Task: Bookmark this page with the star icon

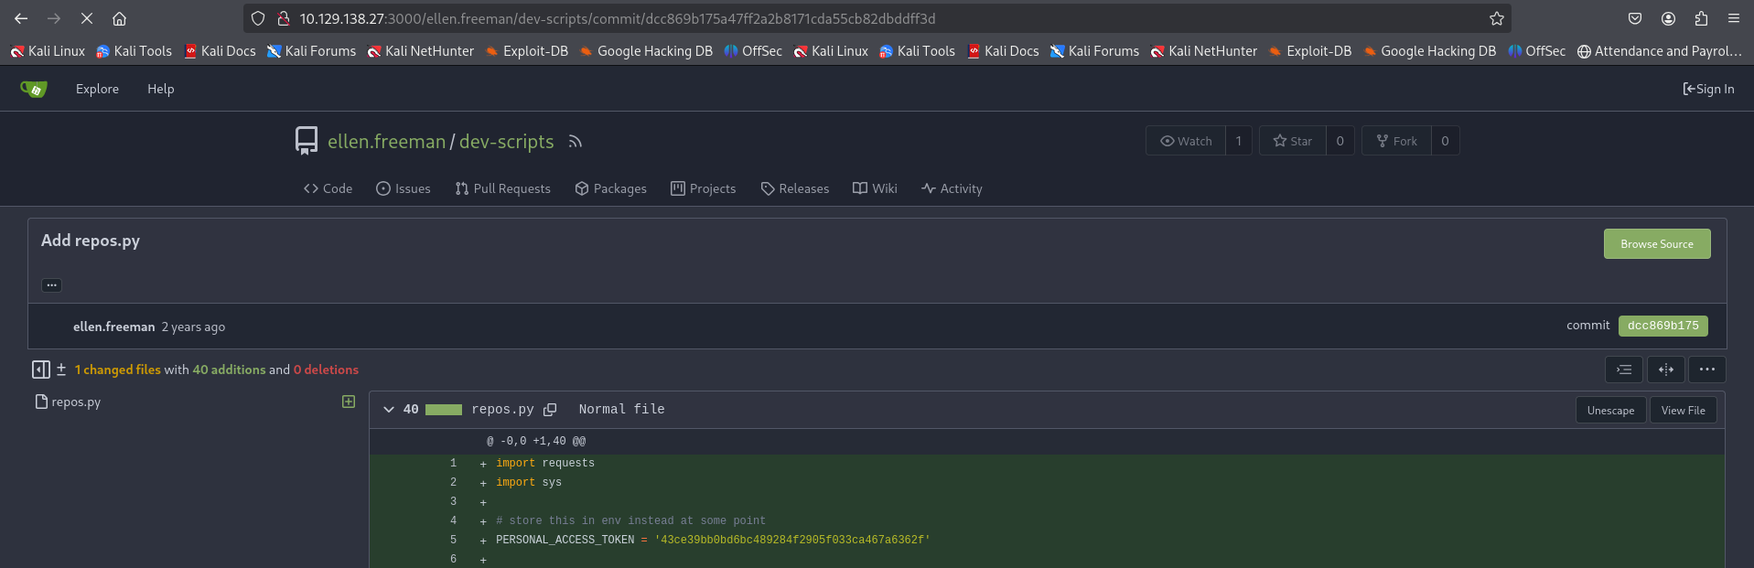Action: pyautogui.click(x=1496, y=18)
